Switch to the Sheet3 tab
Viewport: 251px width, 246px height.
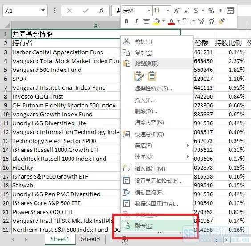[90, 239]
